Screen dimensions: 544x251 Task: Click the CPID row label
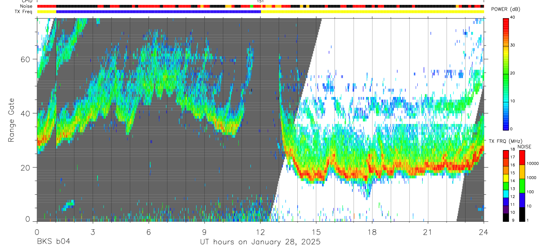click(x=27, y=2)
